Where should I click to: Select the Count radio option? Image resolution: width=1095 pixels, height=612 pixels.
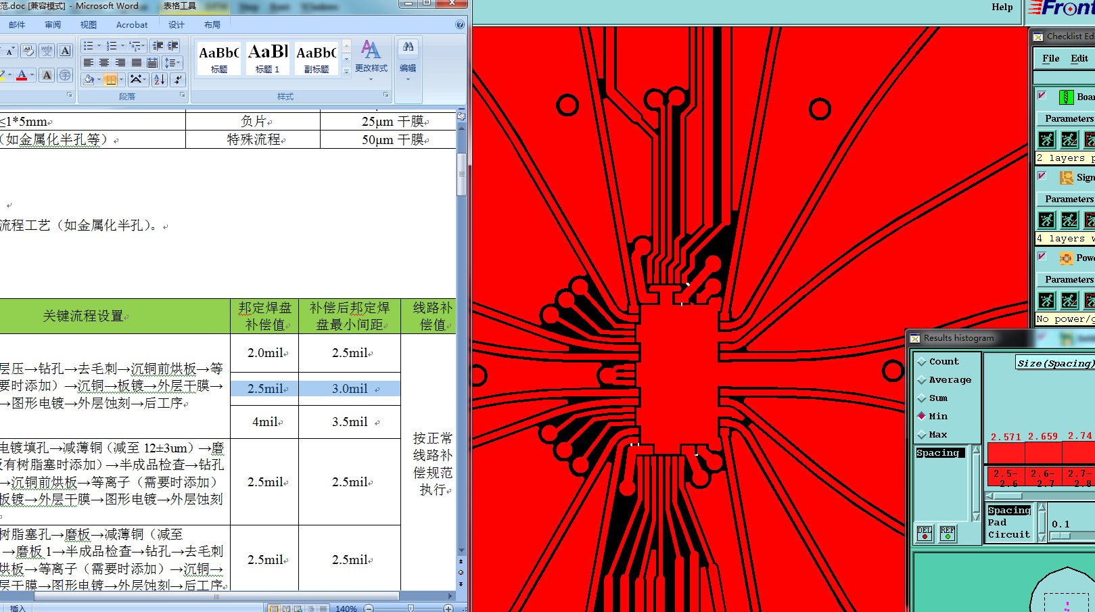[937, 362]
